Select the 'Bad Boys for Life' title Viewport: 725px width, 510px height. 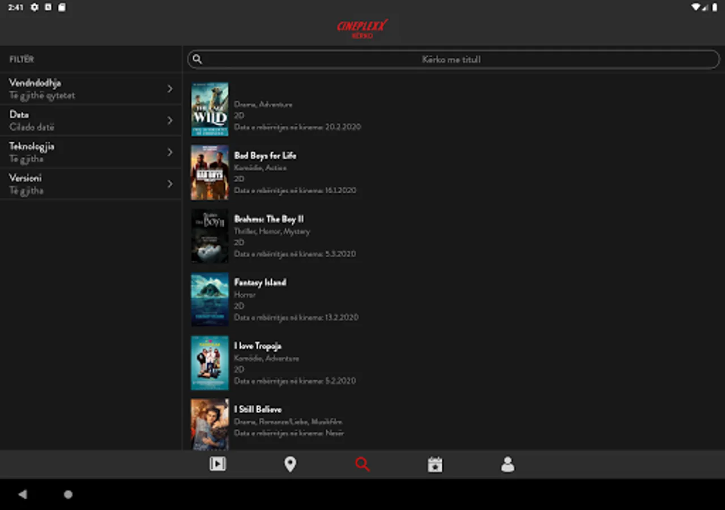tap(265, 155)
